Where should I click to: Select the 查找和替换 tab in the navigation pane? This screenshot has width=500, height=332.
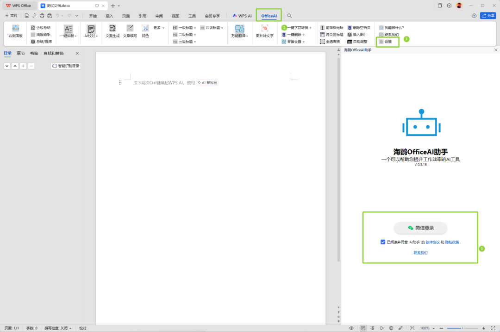54,53
